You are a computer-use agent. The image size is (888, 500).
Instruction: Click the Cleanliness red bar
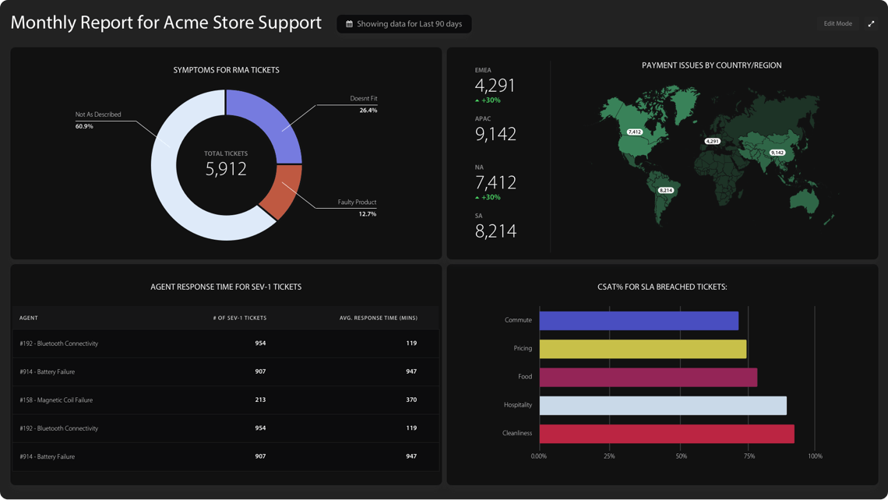[666, 434]
